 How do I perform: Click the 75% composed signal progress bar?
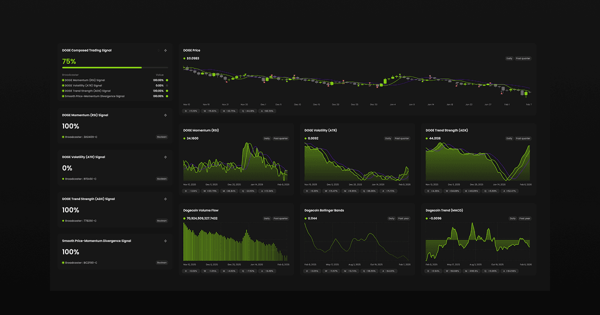pyautogui.click(x=115, y=67)
